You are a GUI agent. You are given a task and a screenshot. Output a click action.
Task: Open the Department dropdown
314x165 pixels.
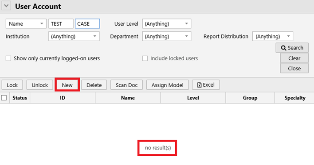coord(167,36)
